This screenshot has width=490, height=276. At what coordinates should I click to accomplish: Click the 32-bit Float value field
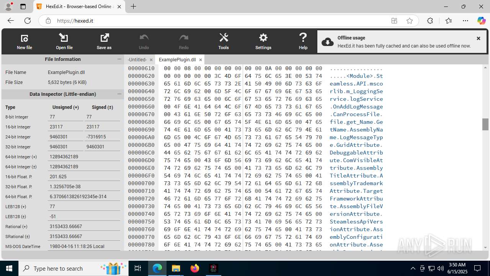click(84, 187)
